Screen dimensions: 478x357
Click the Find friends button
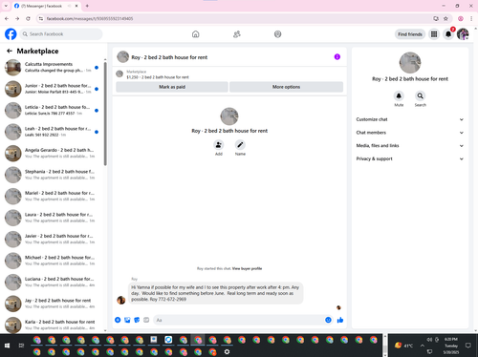click(x=410, y=34)
